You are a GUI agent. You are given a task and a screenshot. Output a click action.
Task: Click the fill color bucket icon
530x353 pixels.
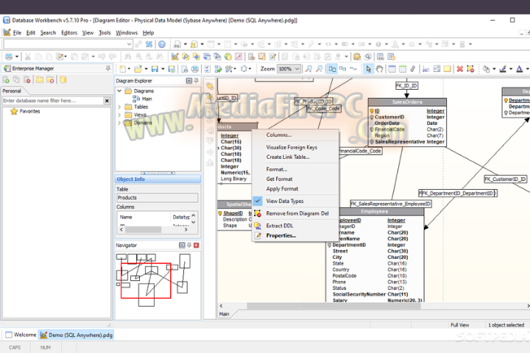click(486, 69)
